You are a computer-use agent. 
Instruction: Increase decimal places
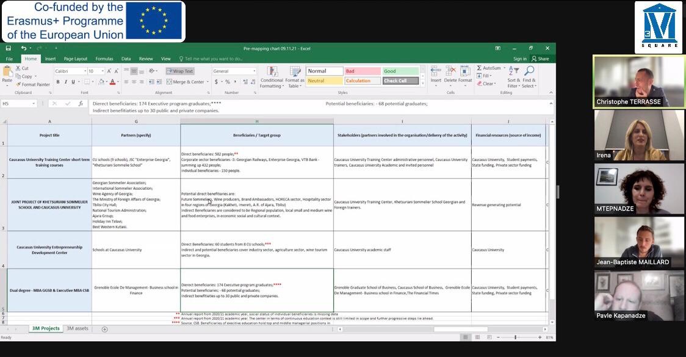point(245,82)
